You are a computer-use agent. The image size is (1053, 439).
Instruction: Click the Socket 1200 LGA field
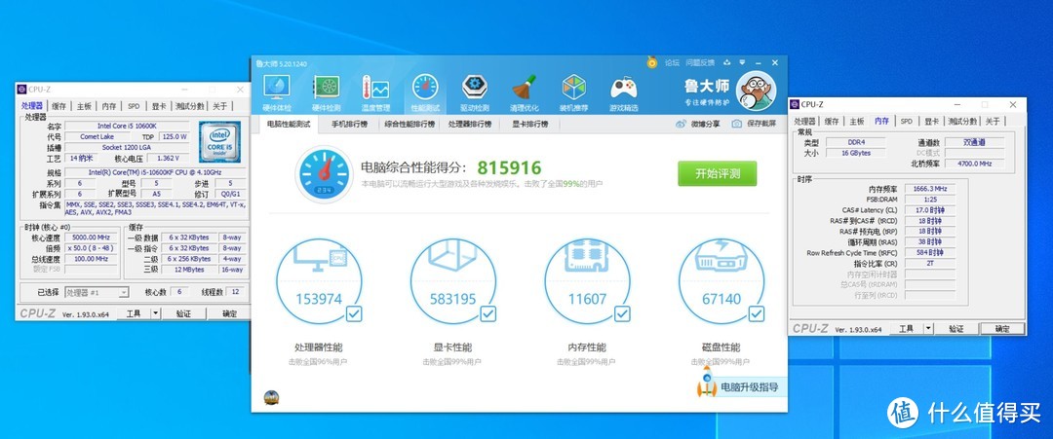127,147
